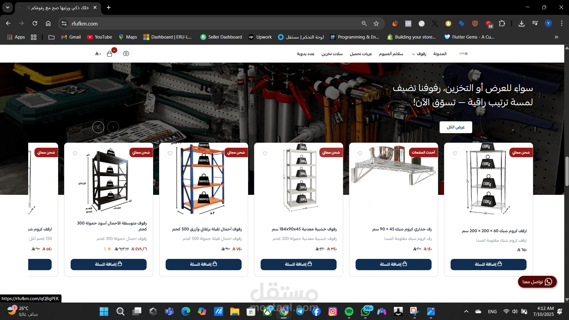Open YouTube bookmark
Image resolution: width=569 pixels, height=320 pixels.
tap(99, 37)
